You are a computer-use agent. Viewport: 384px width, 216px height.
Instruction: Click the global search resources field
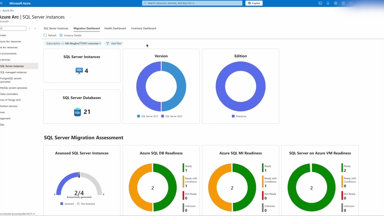click(x=192, y=3)
